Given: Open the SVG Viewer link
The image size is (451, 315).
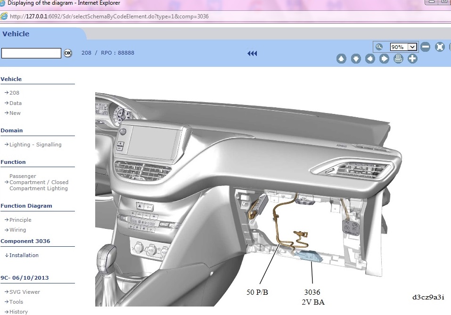Looking at the screenshot, I should pyautogui.click(x=25, y=292).
